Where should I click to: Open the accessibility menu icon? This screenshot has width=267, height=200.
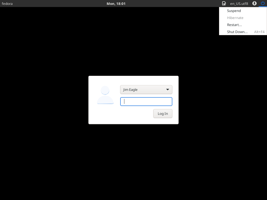(254, 4)
